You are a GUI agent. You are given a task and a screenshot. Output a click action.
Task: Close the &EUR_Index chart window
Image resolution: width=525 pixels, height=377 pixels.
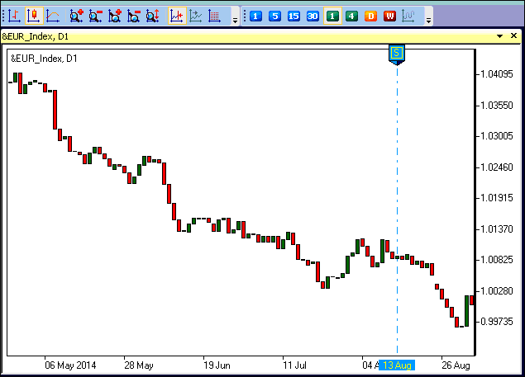[514, 36]
